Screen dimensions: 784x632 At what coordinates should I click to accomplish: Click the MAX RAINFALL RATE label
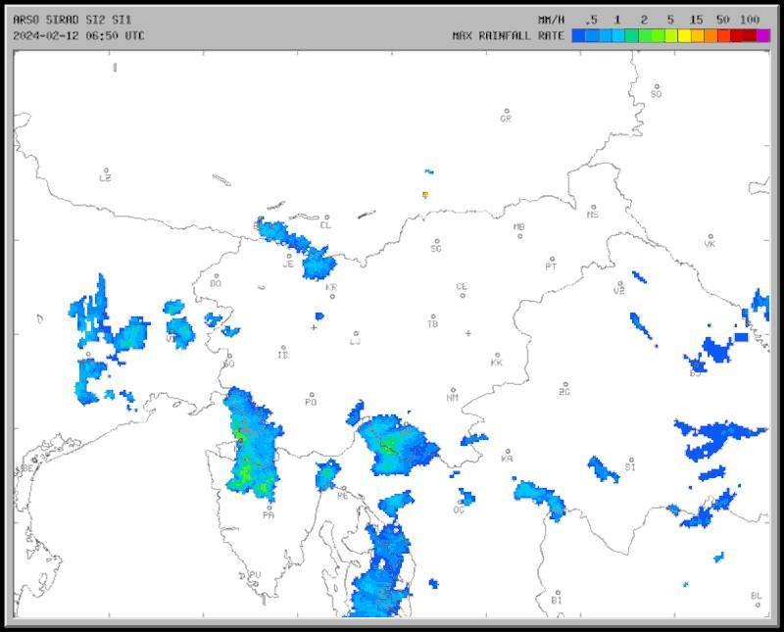click(x=508, y=35)
